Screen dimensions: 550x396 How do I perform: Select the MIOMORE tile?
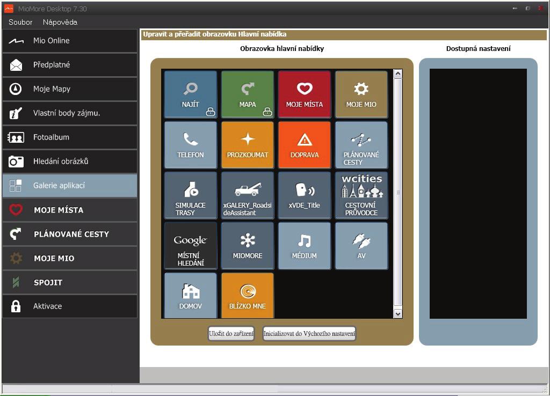click(x=248, y=246)
